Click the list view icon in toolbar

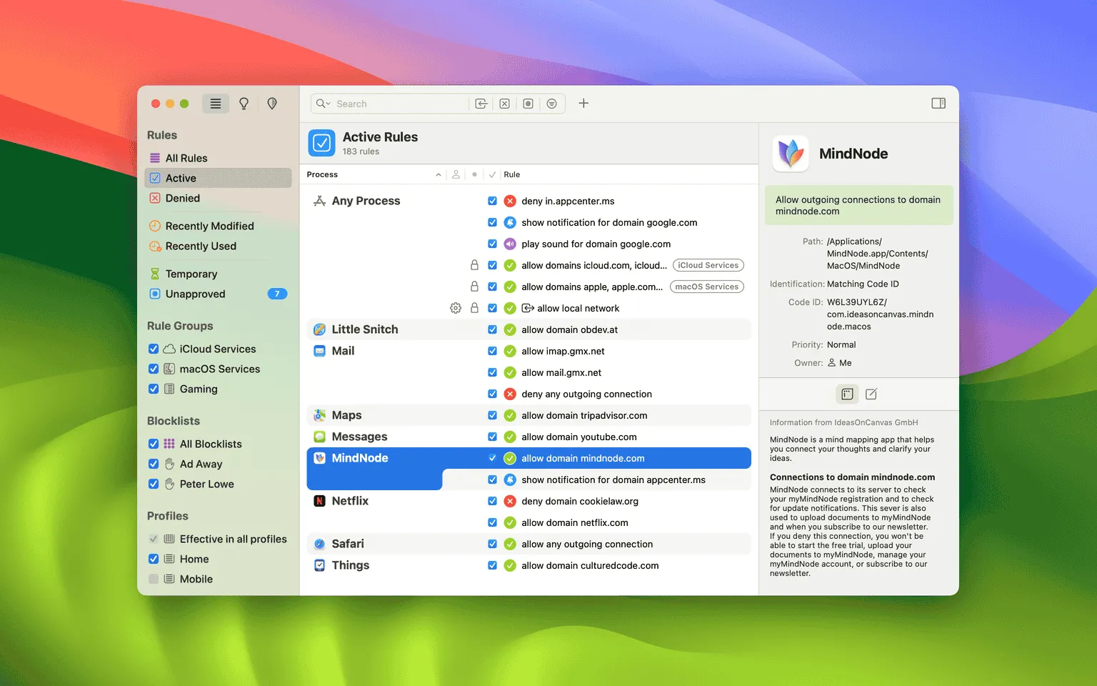216,104
